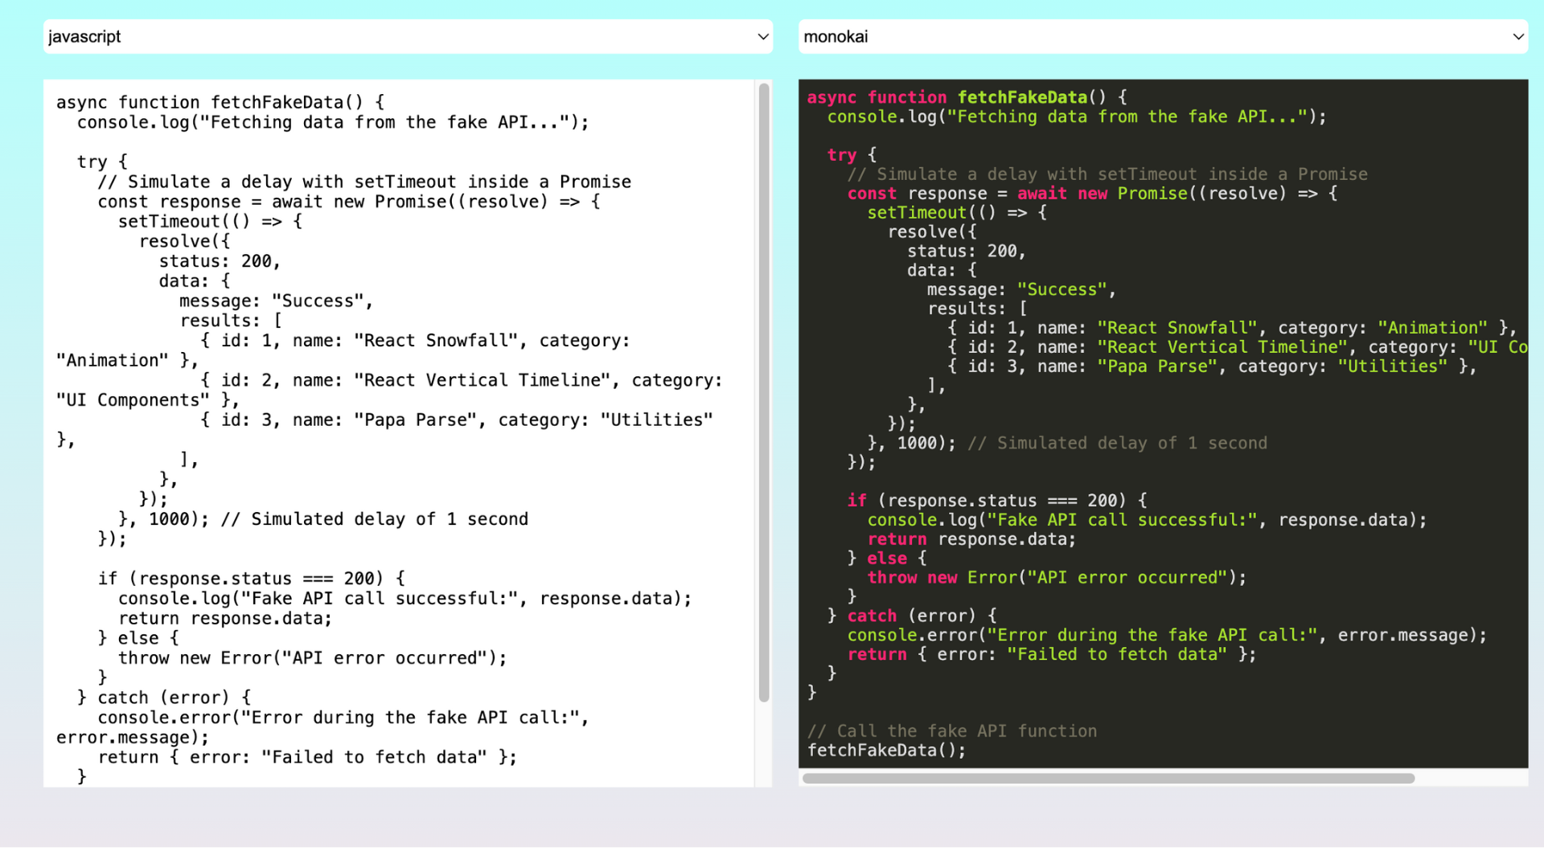This screenshot has height=868, width=1544.
Task: Click the highlighted output horizontal scrollbar
Action: (1108, 778)
